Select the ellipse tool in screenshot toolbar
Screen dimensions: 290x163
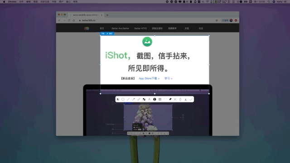[x=123, y=99]
